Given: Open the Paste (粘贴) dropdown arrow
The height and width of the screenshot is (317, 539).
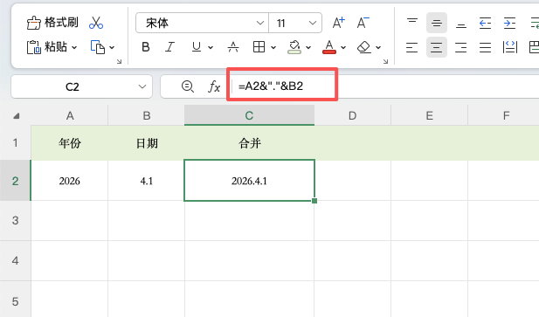Looking at the screenshot, I should 74,47.
